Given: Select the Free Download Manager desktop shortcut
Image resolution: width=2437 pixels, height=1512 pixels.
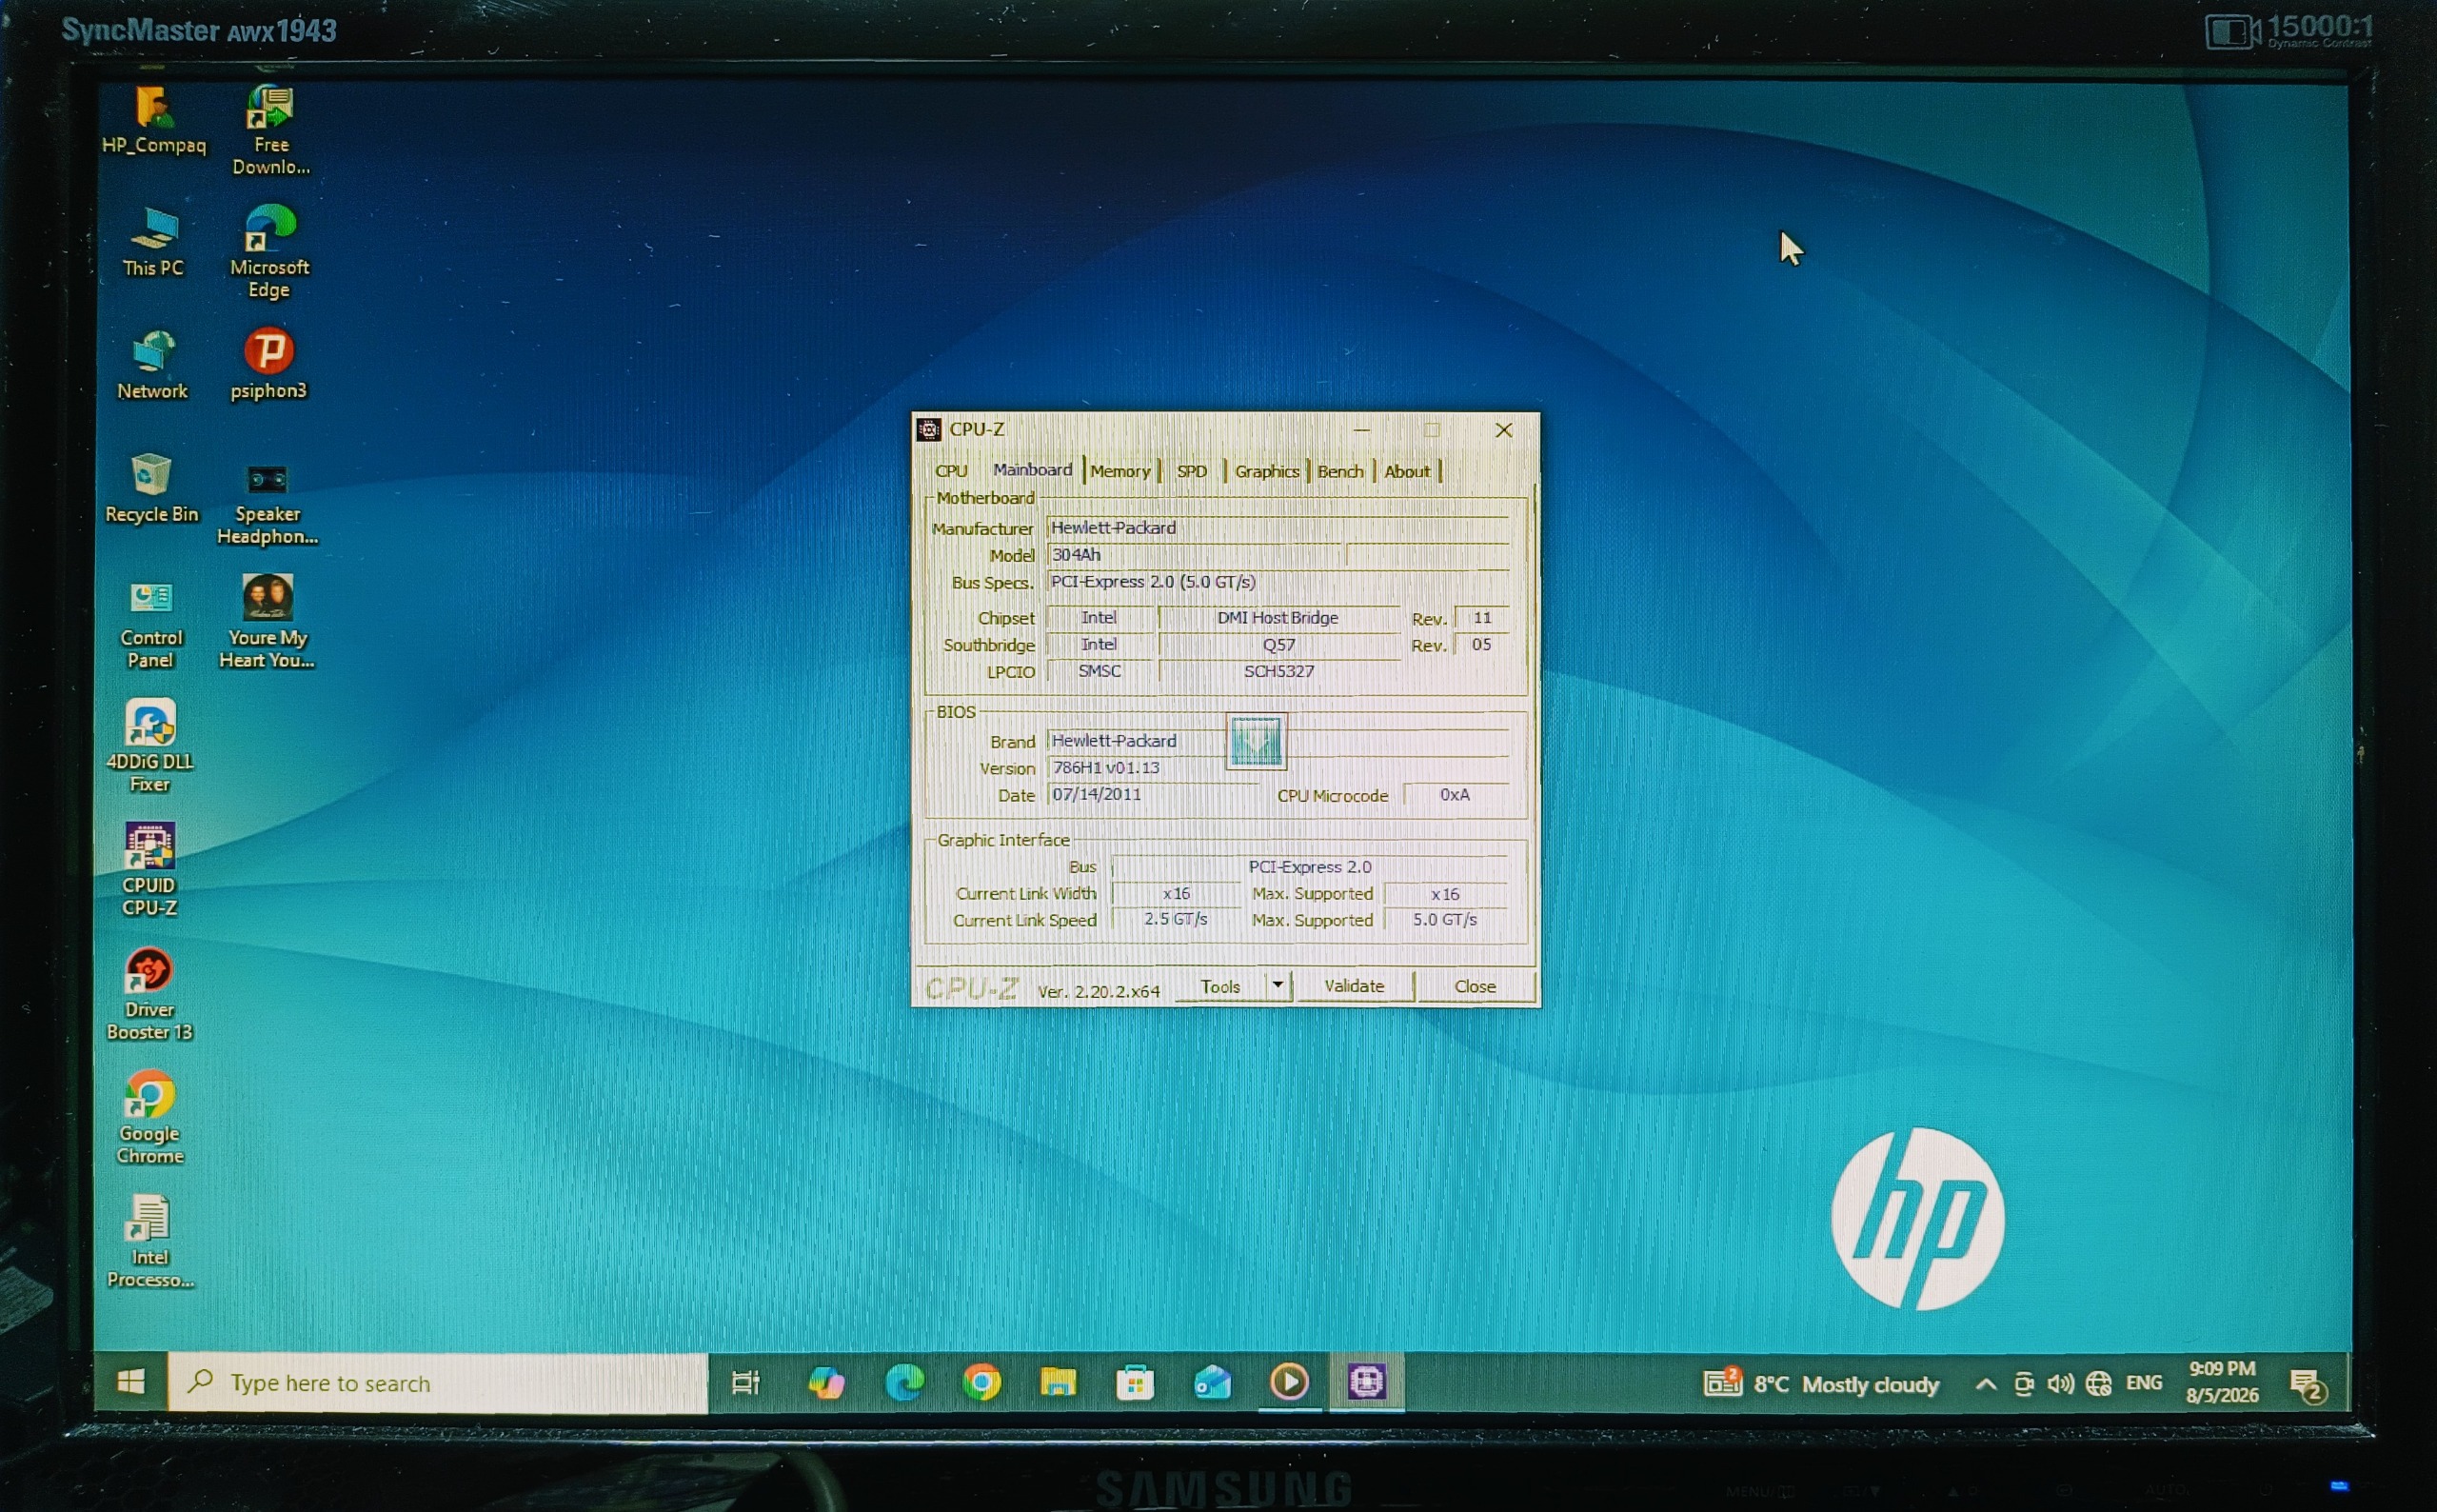Looking at the screenshot, I should pos(270,131).
